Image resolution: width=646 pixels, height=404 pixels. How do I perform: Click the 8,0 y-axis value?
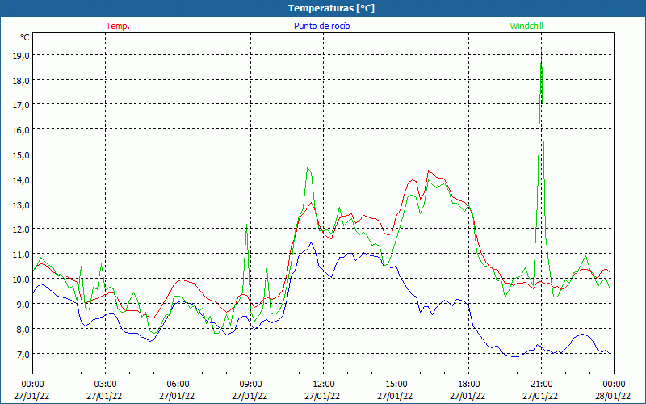pyautogui.click(x=23, y=329)
